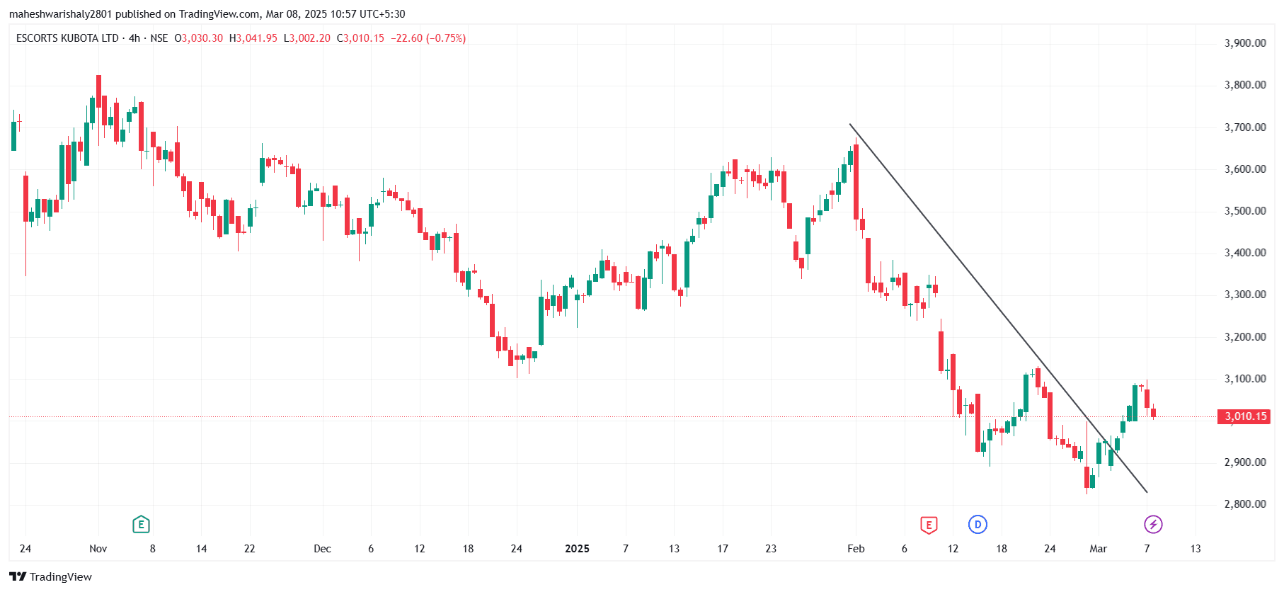Click the NSE exchange label
Image resolution: width=1284 pixels, height=592 pixels.
pyautogui.click(x=159, y=38)
